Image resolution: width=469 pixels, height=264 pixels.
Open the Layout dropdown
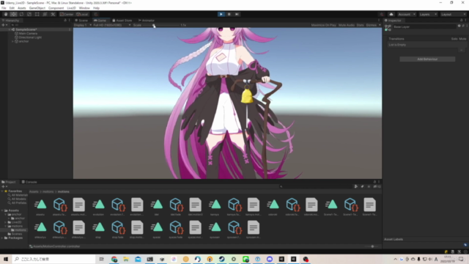(453, 15)
